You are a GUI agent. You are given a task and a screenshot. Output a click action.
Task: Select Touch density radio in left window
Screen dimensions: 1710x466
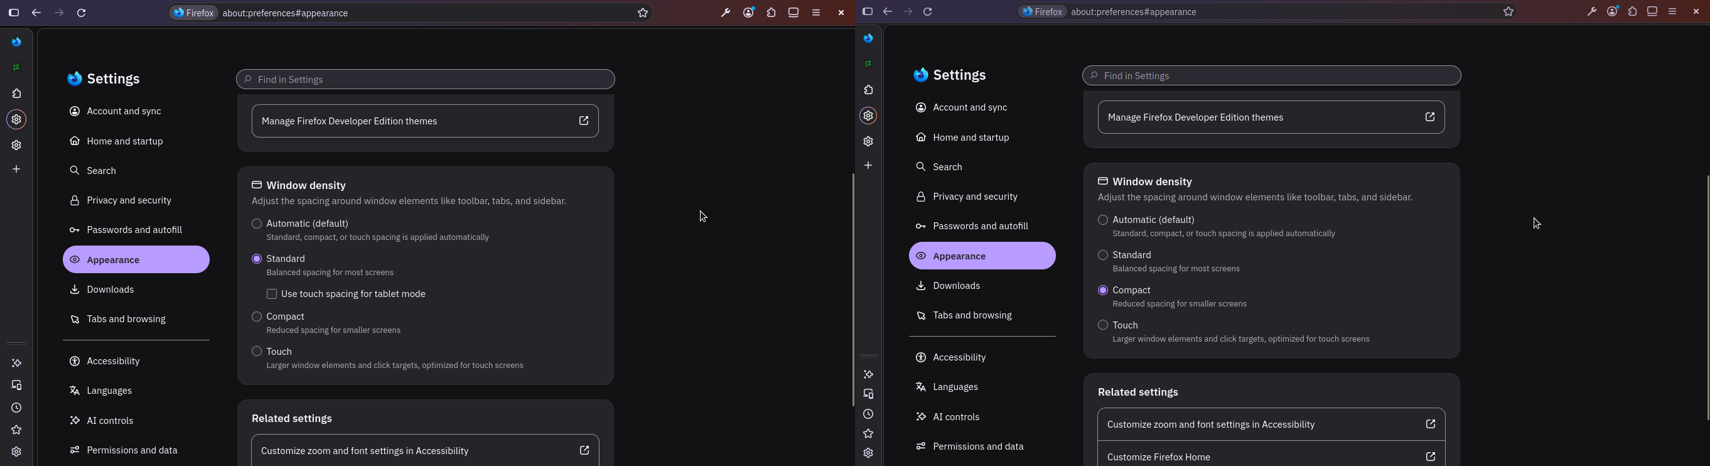coord(257,351)
